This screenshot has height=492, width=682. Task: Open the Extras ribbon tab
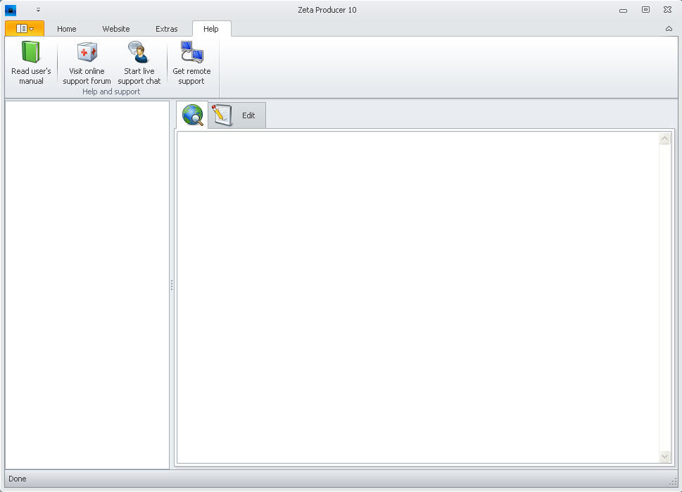tap(167, 29)
